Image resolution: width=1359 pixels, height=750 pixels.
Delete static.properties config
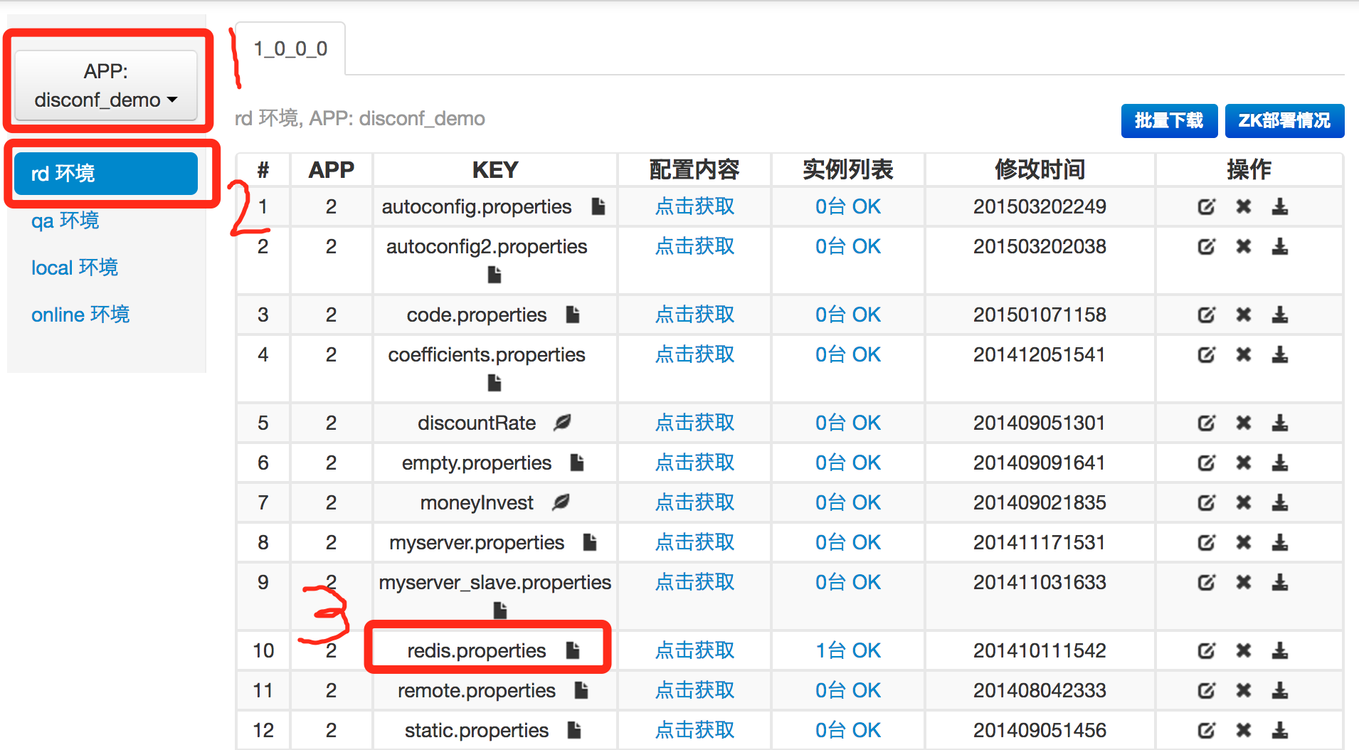tap(1243, 731)
